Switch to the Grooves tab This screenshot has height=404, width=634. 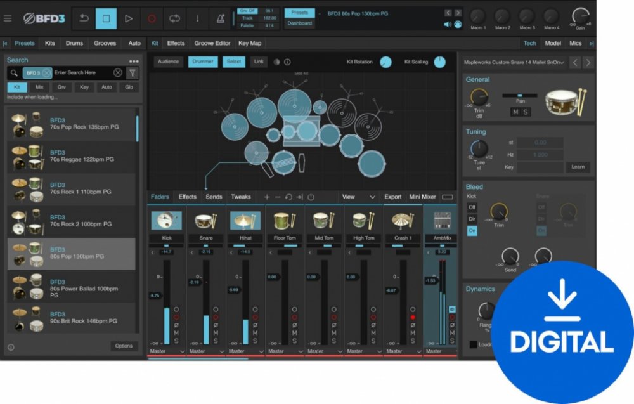tap(105, 43)
